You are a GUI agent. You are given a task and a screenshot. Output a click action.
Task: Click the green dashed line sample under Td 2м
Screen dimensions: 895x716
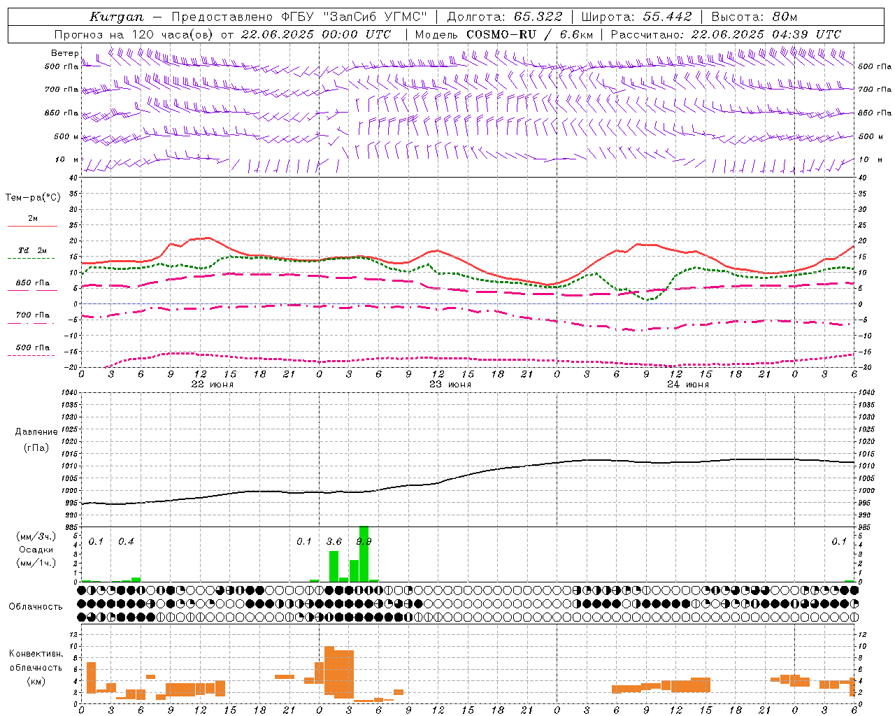coord(31,259)
